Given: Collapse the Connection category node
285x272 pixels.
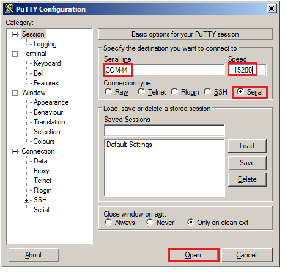Looking at the screenshot, I should [x=15, y=151].
